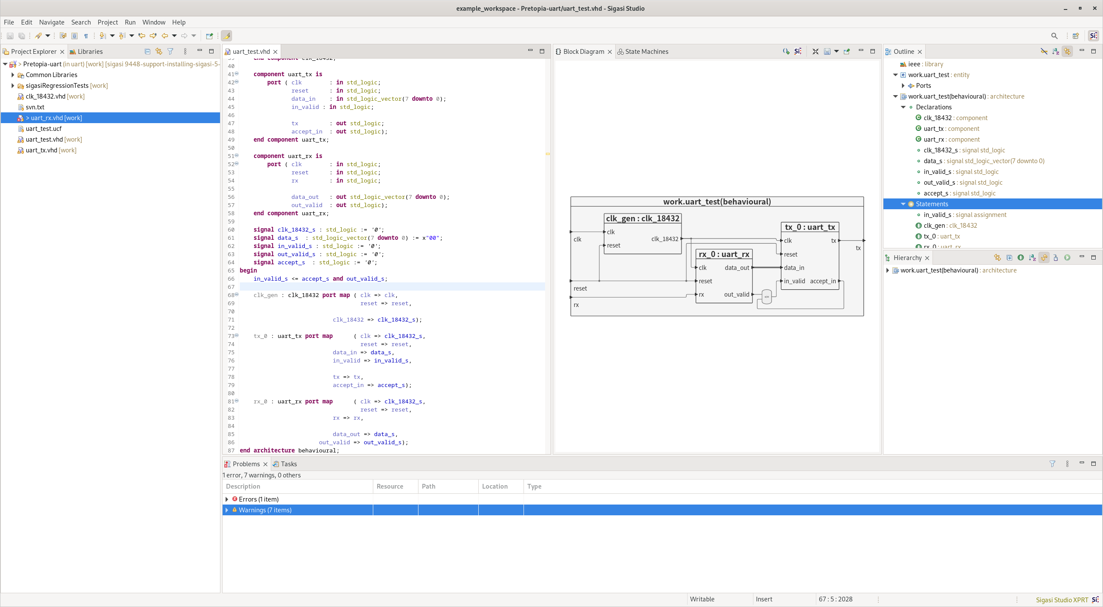Navigate Back with yellow arrow icon
Image resolution: width=1103 pixels, height=607 pixels.
(164, 36)
